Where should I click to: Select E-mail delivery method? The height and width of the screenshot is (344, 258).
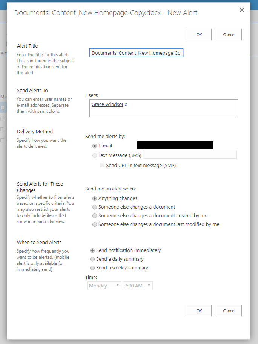95,146
